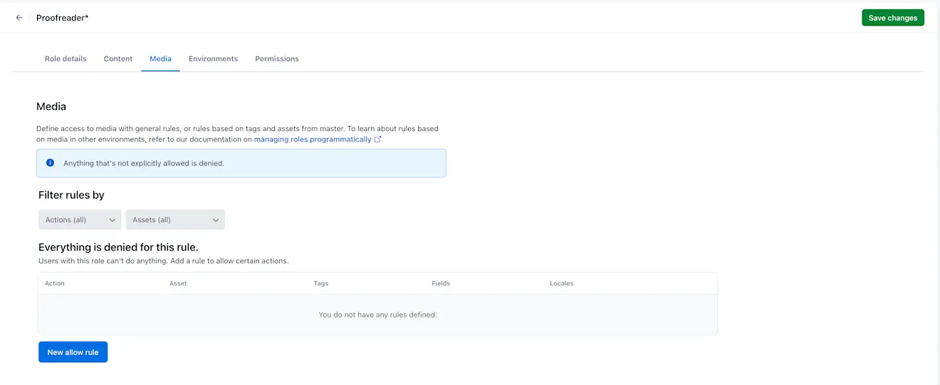
Task: Click the back arrow next to Proofreader
Action: 19,18
